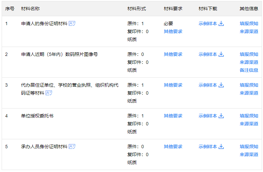This screenshot has height=172, width=263.
Task: Open 来源渠道 for 单位授权委托书
Action: click(x=249, y=124)
